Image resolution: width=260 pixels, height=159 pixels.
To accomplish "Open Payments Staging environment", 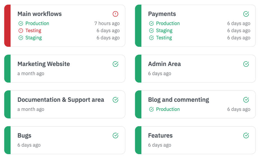I will [164, 31].
